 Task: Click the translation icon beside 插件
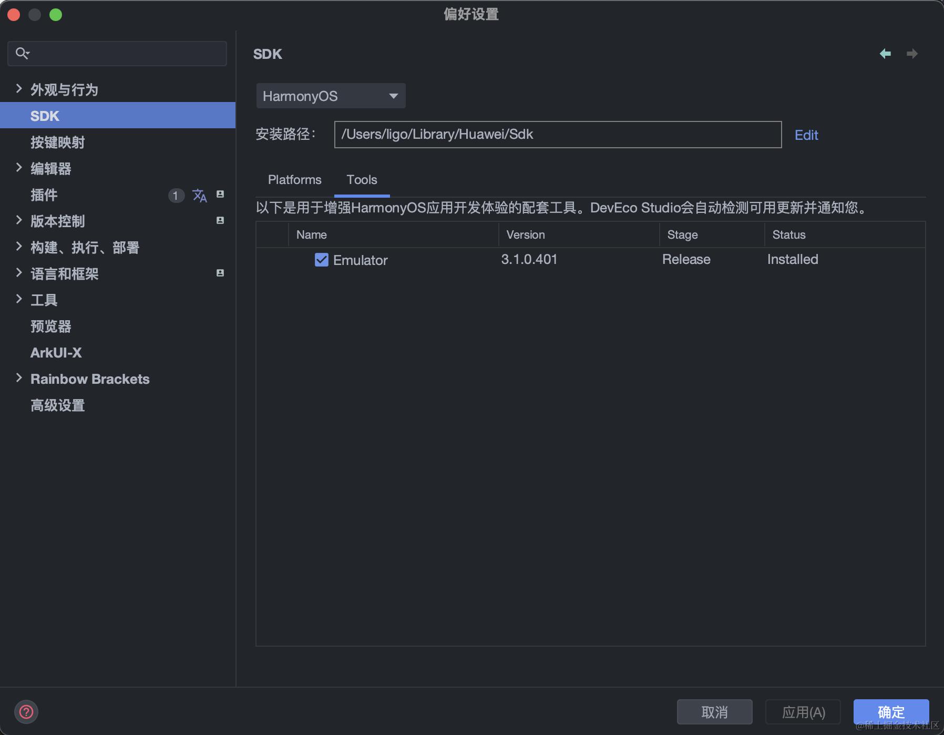[200, 196]
